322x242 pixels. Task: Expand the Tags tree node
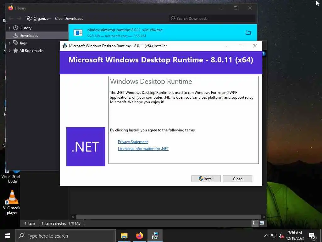pyautogui.click(x=9, y=43)
